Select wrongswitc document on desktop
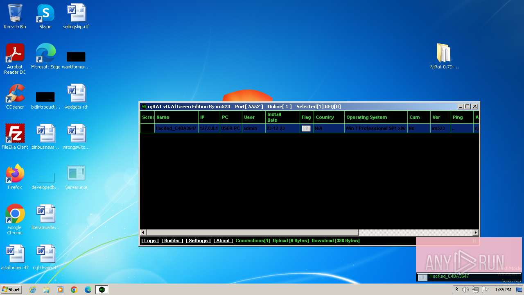524x295 pixels. [76, 137]
